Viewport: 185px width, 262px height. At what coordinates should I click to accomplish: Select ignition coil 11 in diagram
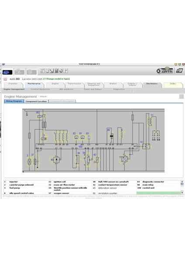150,121
